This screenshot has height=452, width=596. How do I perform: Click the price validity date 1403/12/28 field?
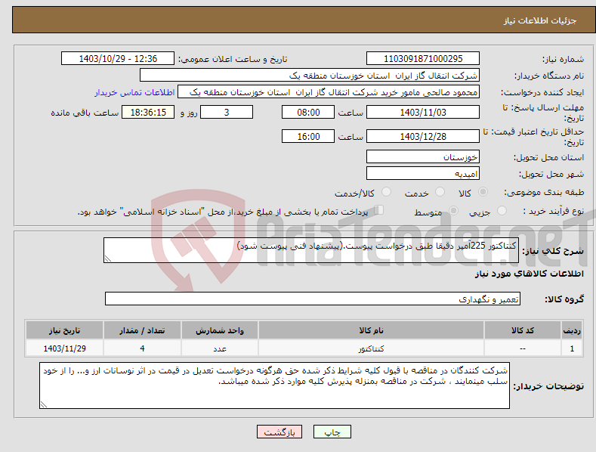(423, 136)
